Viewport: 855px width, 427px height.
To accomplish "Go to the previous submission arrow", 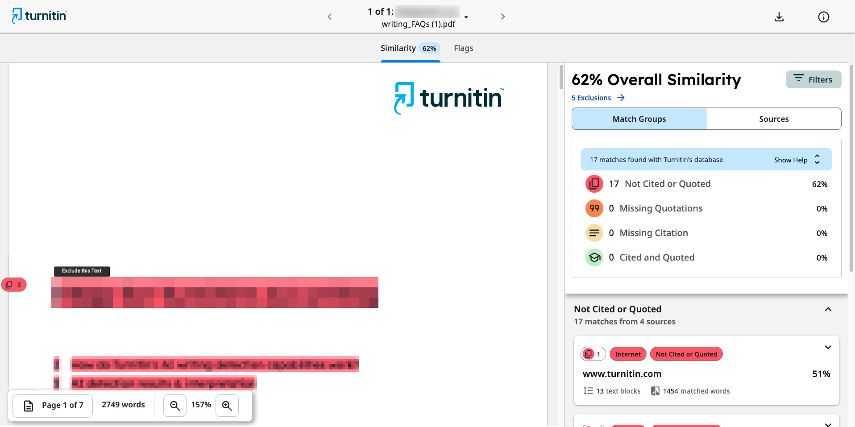I will click(330, 17).
